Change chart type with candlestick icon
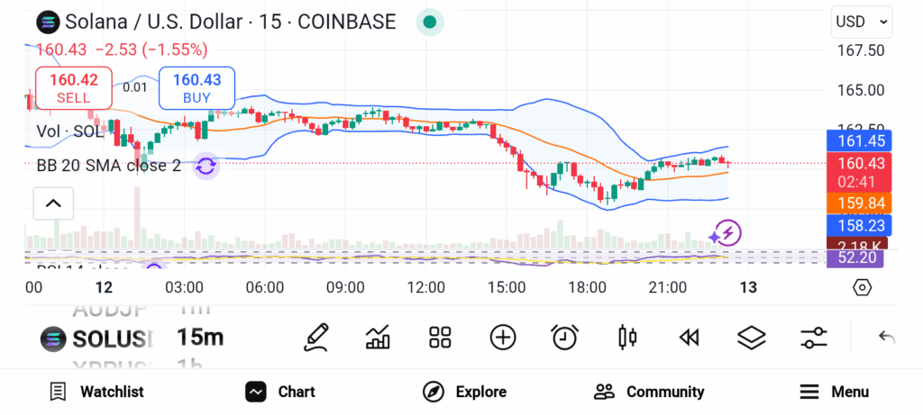 pos(627,338)
